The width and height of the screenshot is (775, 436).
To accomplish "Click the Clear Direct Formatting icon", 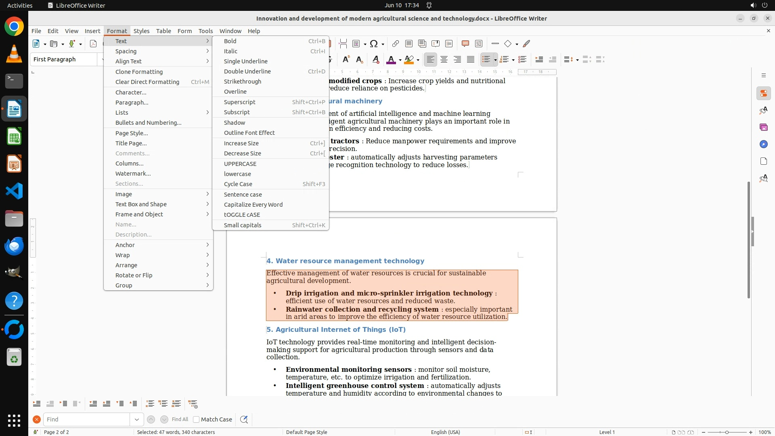I will (375, 60).
